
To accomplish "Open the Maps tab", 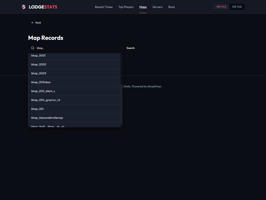I will [143, 7].
